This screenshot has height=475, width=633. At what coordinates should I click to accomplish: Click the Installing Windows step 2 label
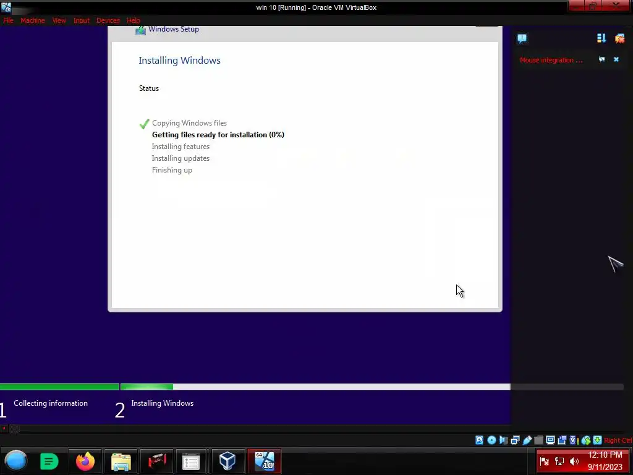pyautogui.click(x=163, y=403)
